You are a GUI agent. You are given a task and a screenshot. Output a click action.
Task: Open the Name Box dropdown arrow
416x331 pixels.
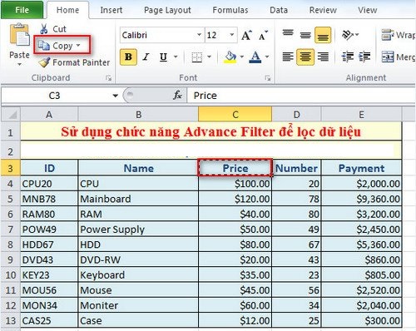coord(115,96)
